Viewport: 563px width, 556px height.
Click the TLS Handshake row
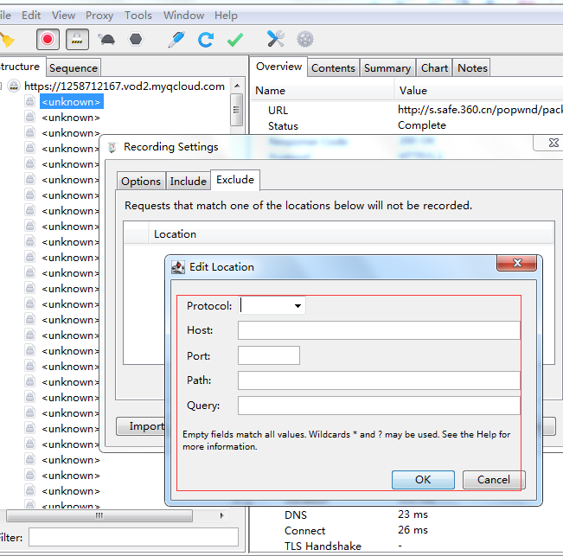coord(406,546)
